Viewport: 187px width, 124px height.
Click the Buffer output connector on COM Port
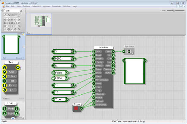[x=113, y=73]
